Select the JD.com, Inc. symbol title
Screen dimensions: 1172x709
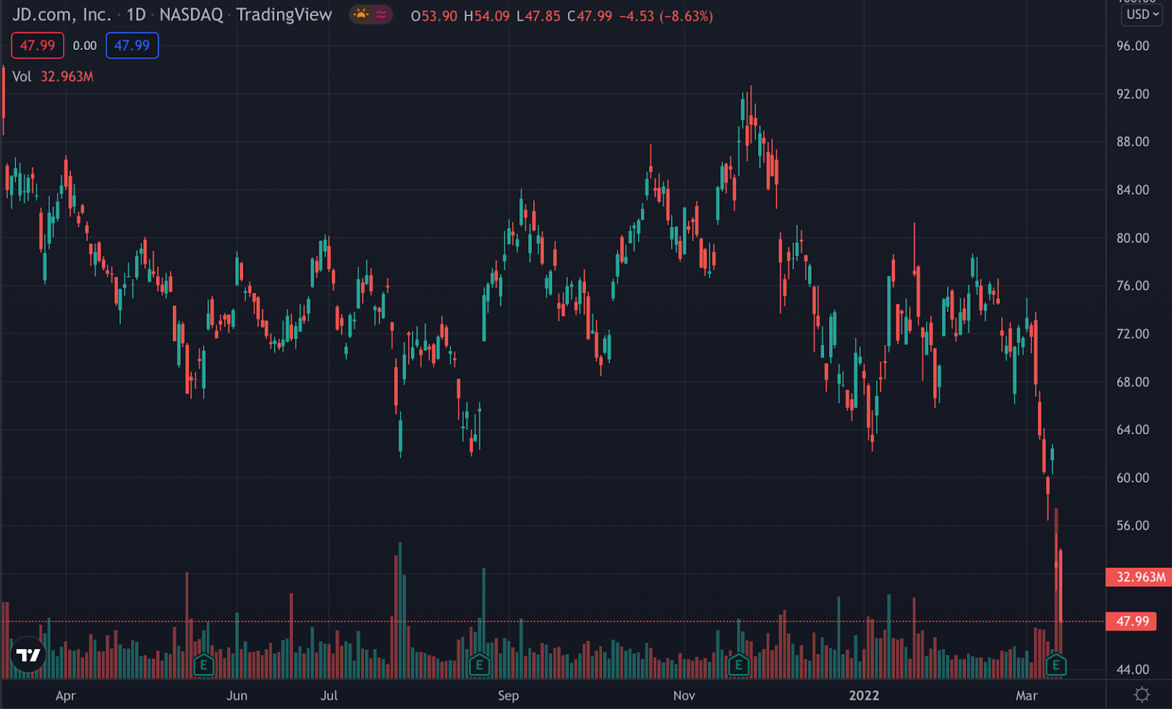(62, 15)
